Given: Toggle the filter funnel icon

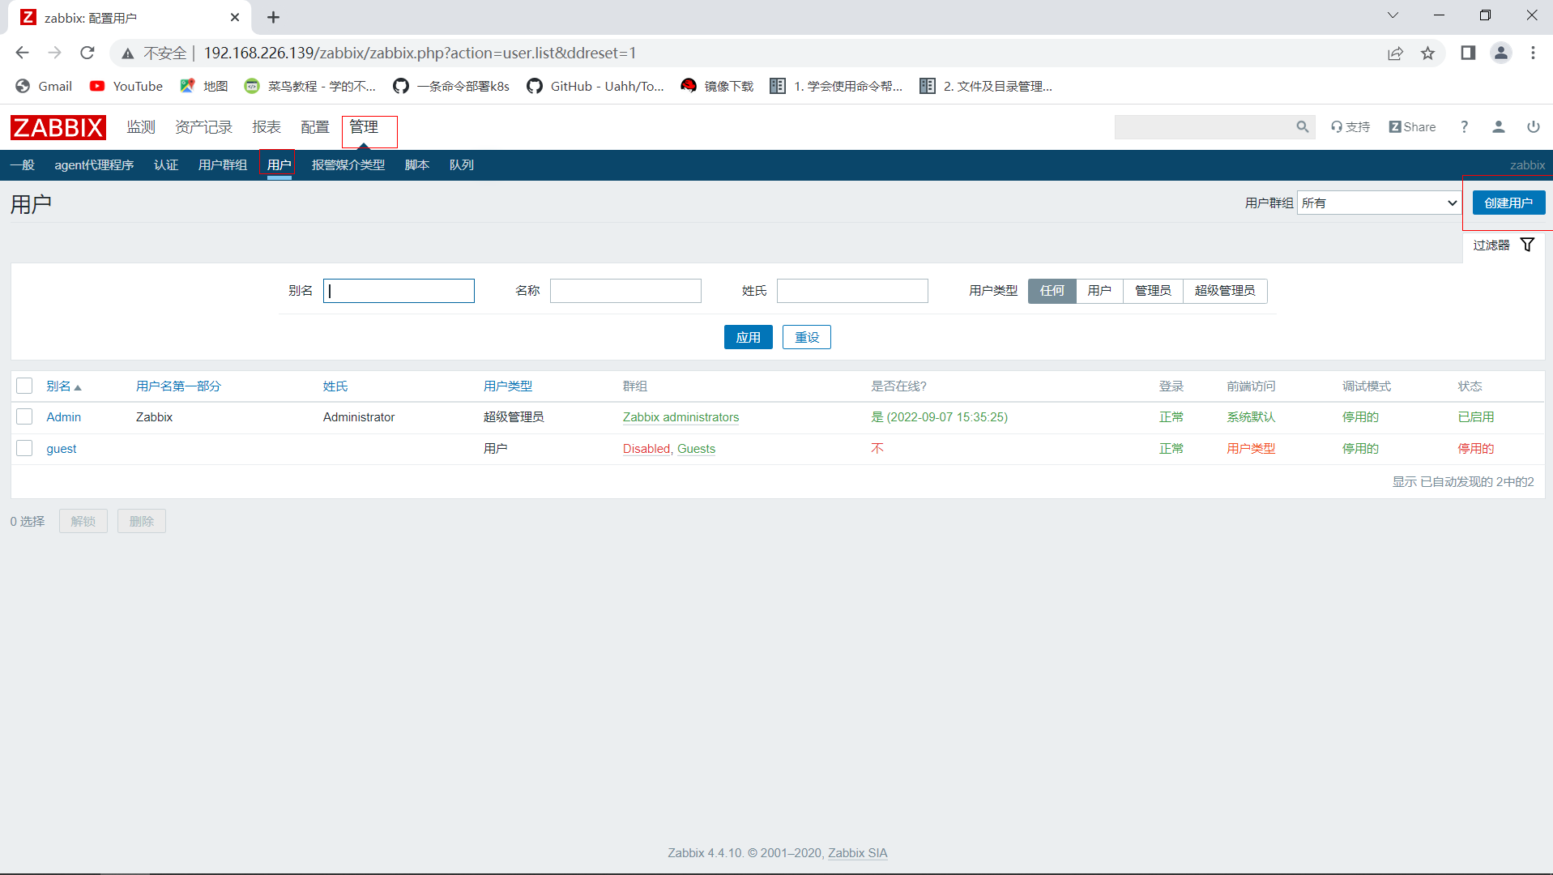Looking at the screenshot, I should (1527, 245).
